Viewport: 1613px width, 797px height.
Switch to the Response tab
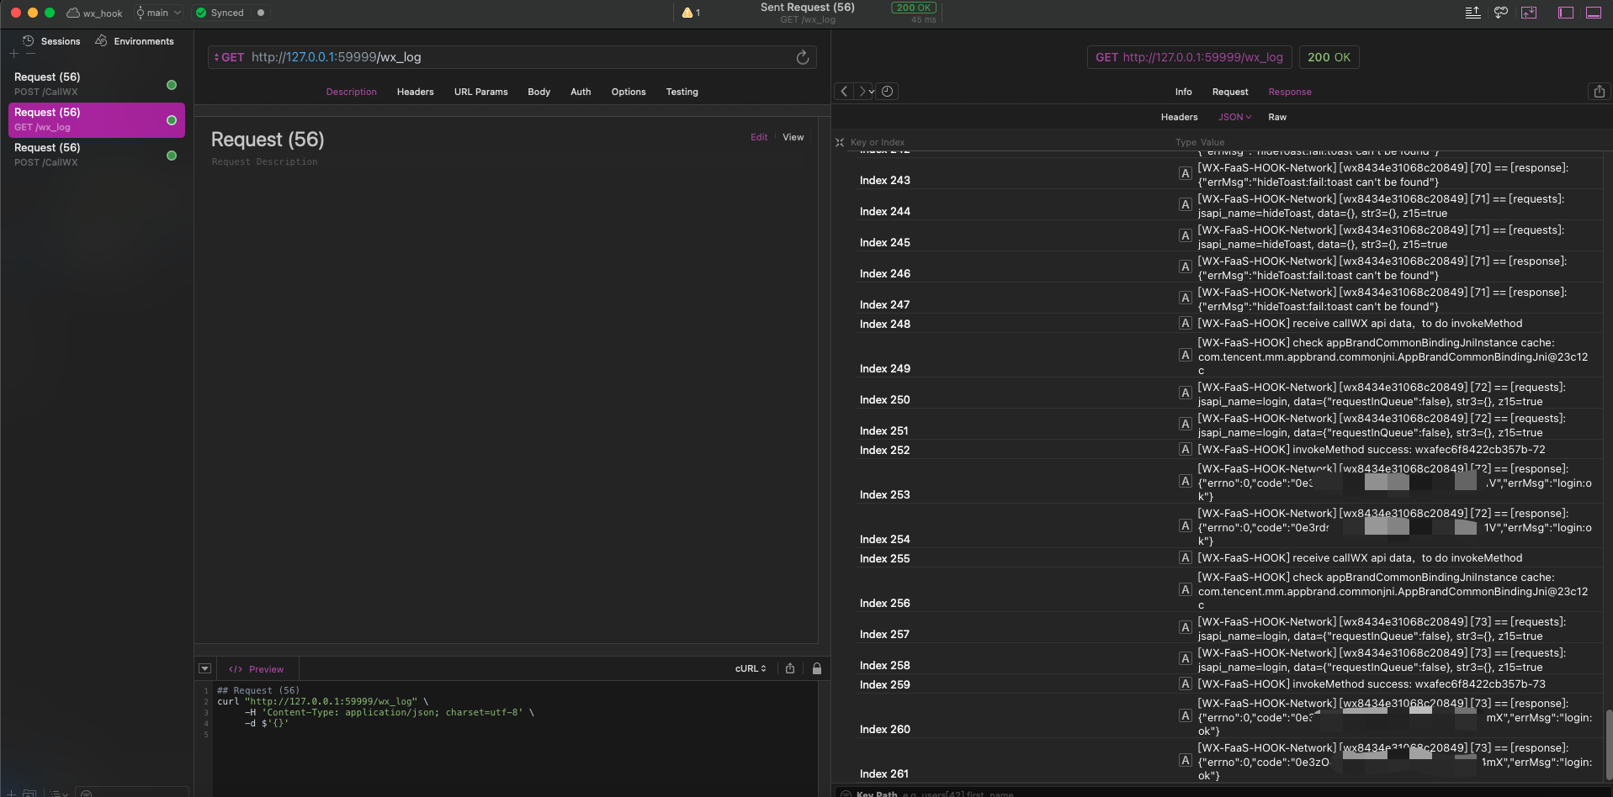(1290, 92)
